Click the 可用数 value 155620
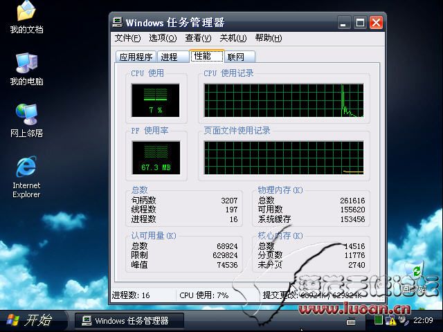 tap(352, 210)
